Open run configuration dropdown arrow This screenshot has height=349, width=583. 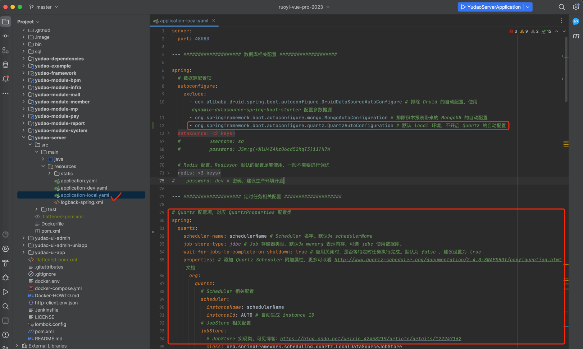528,7
